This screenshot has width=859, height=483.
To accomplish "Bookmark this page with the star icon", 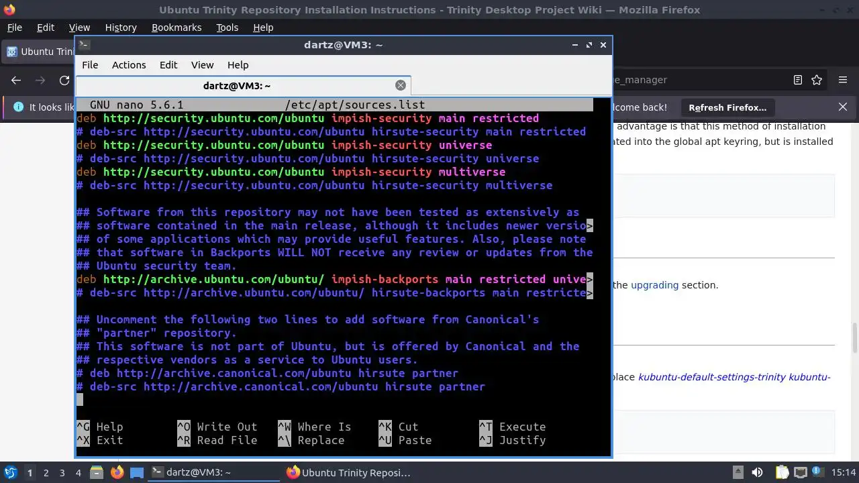I will coord(817,80).
